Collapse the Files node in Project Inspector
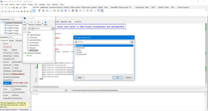 pos(24,32)
